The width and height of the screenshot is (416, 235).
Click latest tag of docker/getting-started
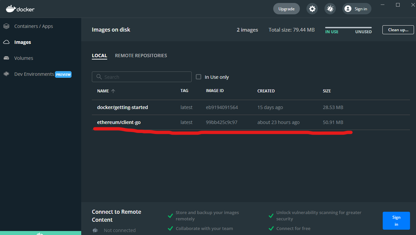click(x=186, y=107)
